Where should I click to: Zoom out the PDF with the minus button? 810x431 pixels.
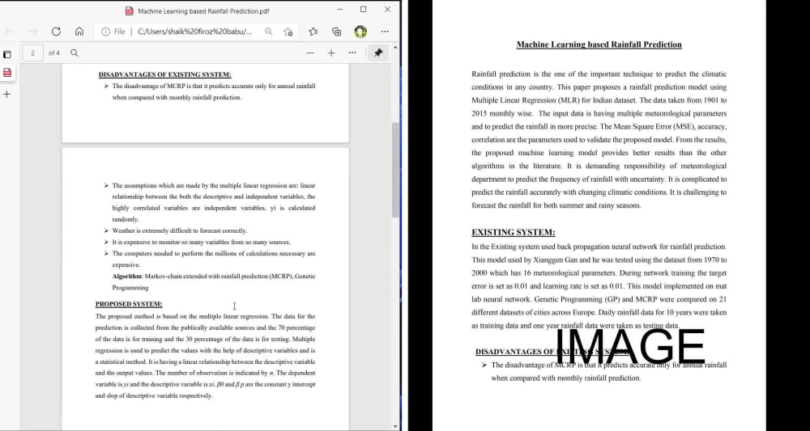[x=310, y=53]
